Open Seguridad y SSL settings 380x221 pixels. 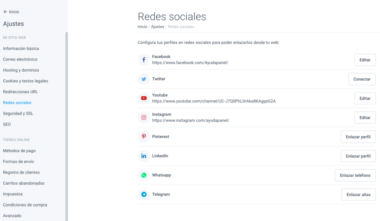click(18, 113)
